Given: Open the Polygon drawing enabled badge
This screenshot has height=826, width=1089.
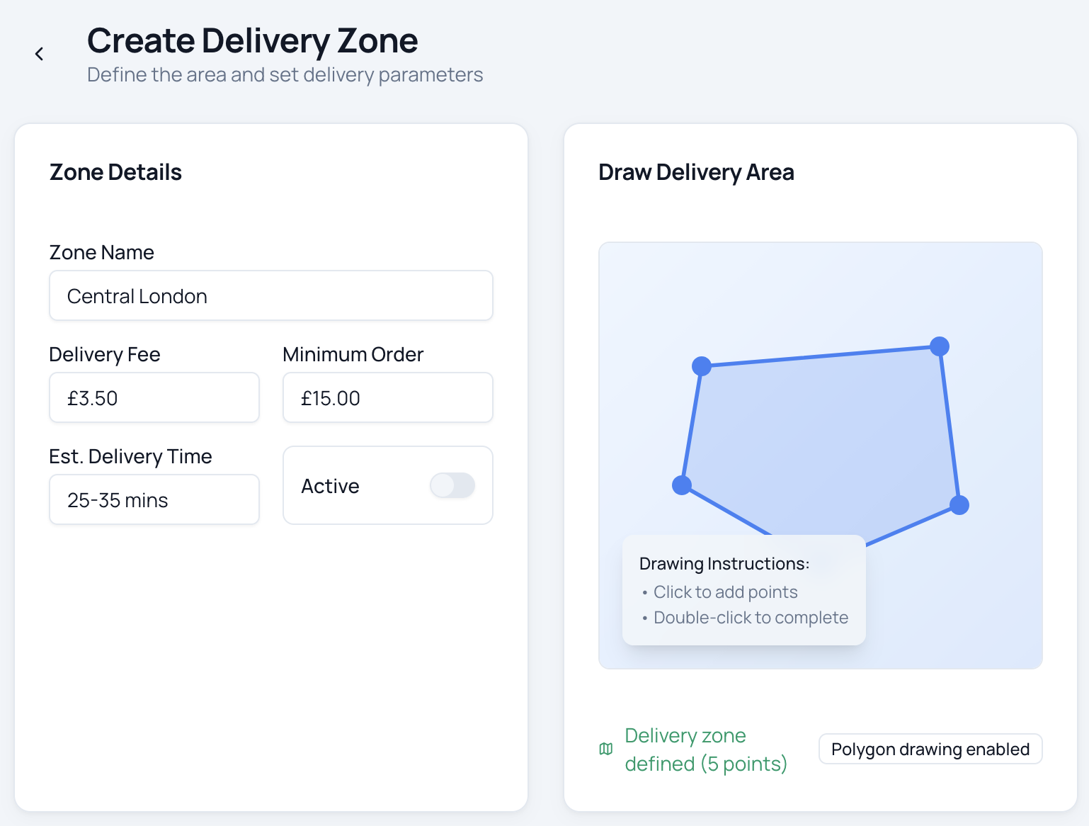Looking at the screenshot, I should point(930,749).
